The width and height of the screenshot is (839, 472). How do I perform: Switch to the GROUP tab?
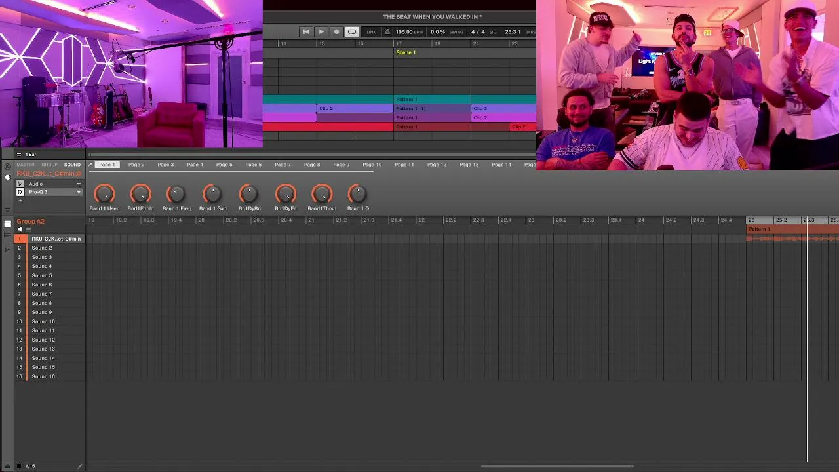click(49, 165)
